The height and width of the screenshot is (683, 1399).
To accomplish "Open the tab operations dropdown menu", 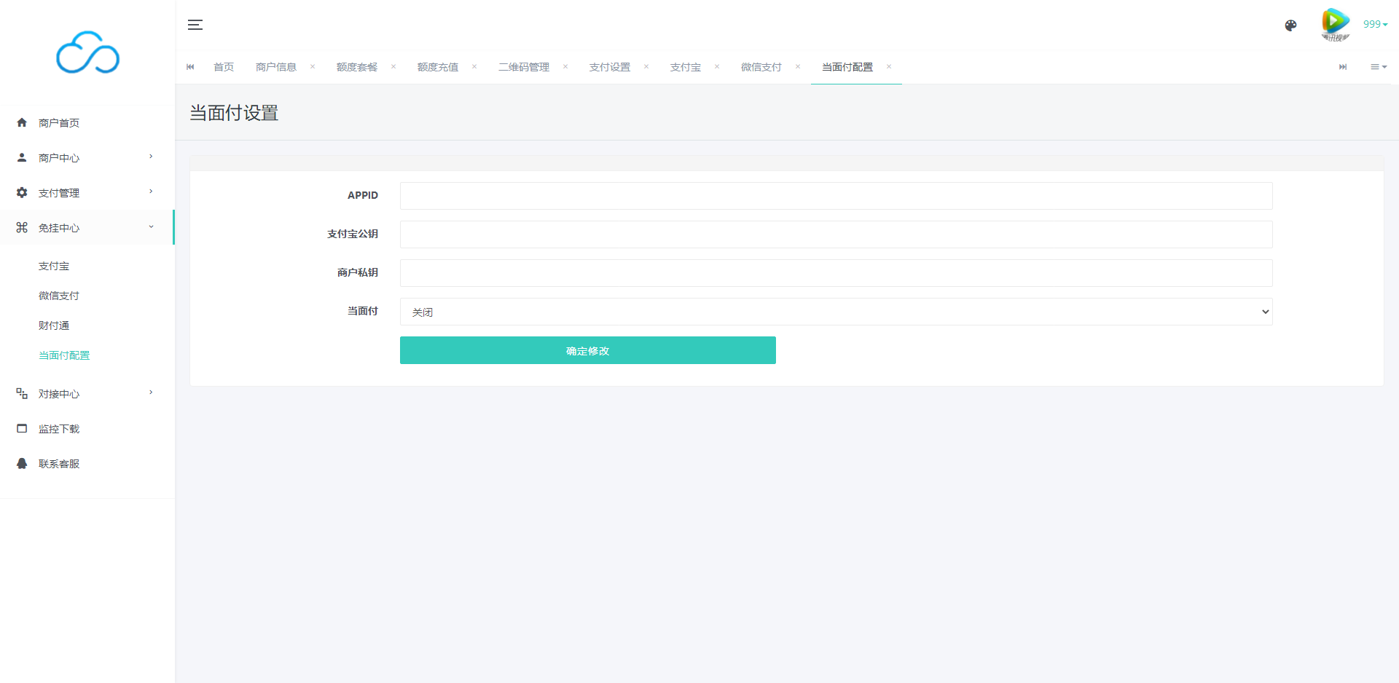I will click(1378, 67).
